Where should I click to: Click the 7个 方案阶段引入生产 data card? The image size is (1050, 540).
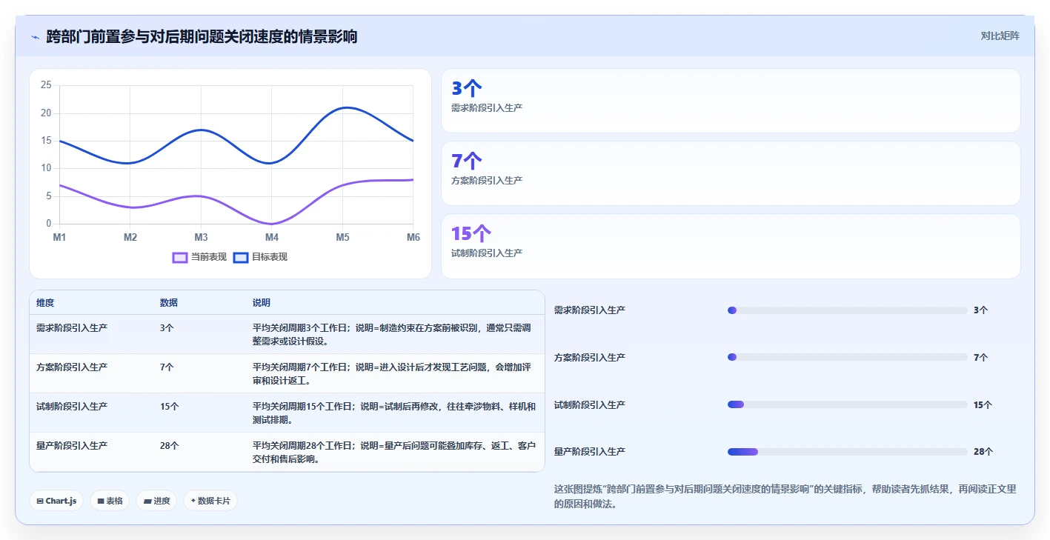[731, 173]
